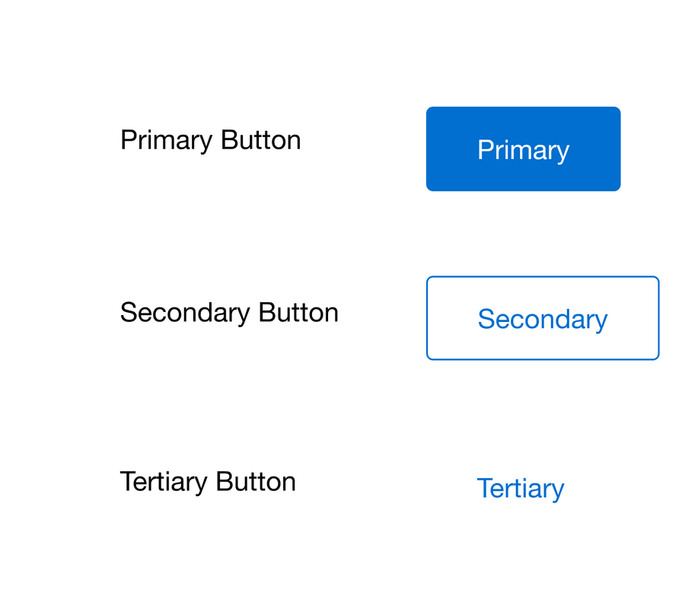Click the 'Secondary Button' label text
The image size is (685, 599).
(229, 312)
